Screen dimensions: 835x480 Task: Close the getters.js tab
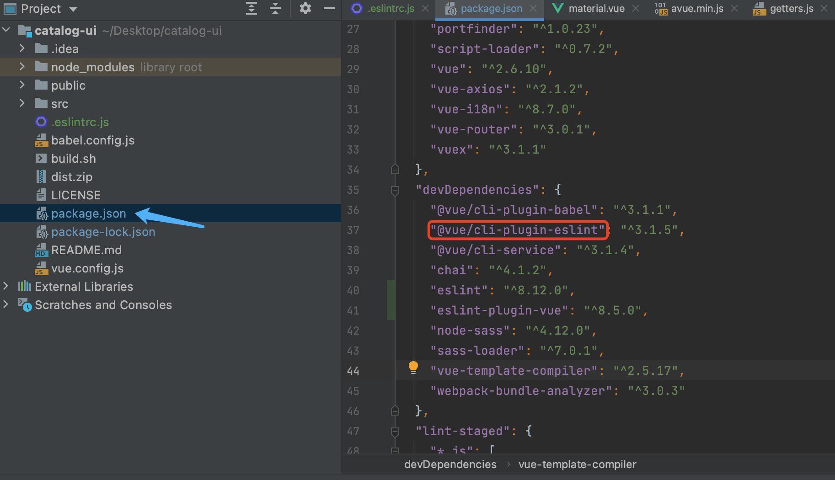pyautogui.click(x=824, y=9)
